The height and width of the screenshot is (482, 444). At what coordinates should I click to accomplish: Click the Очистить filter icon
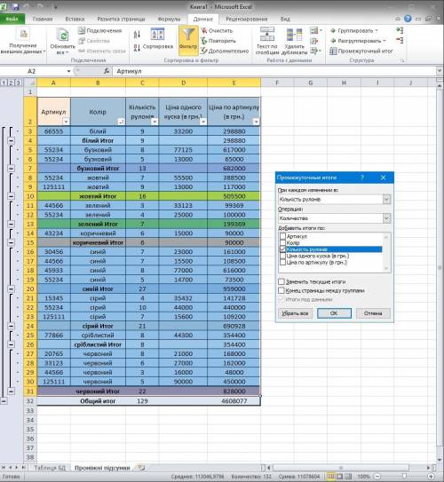pyautogui.click(x=204, y=30)
